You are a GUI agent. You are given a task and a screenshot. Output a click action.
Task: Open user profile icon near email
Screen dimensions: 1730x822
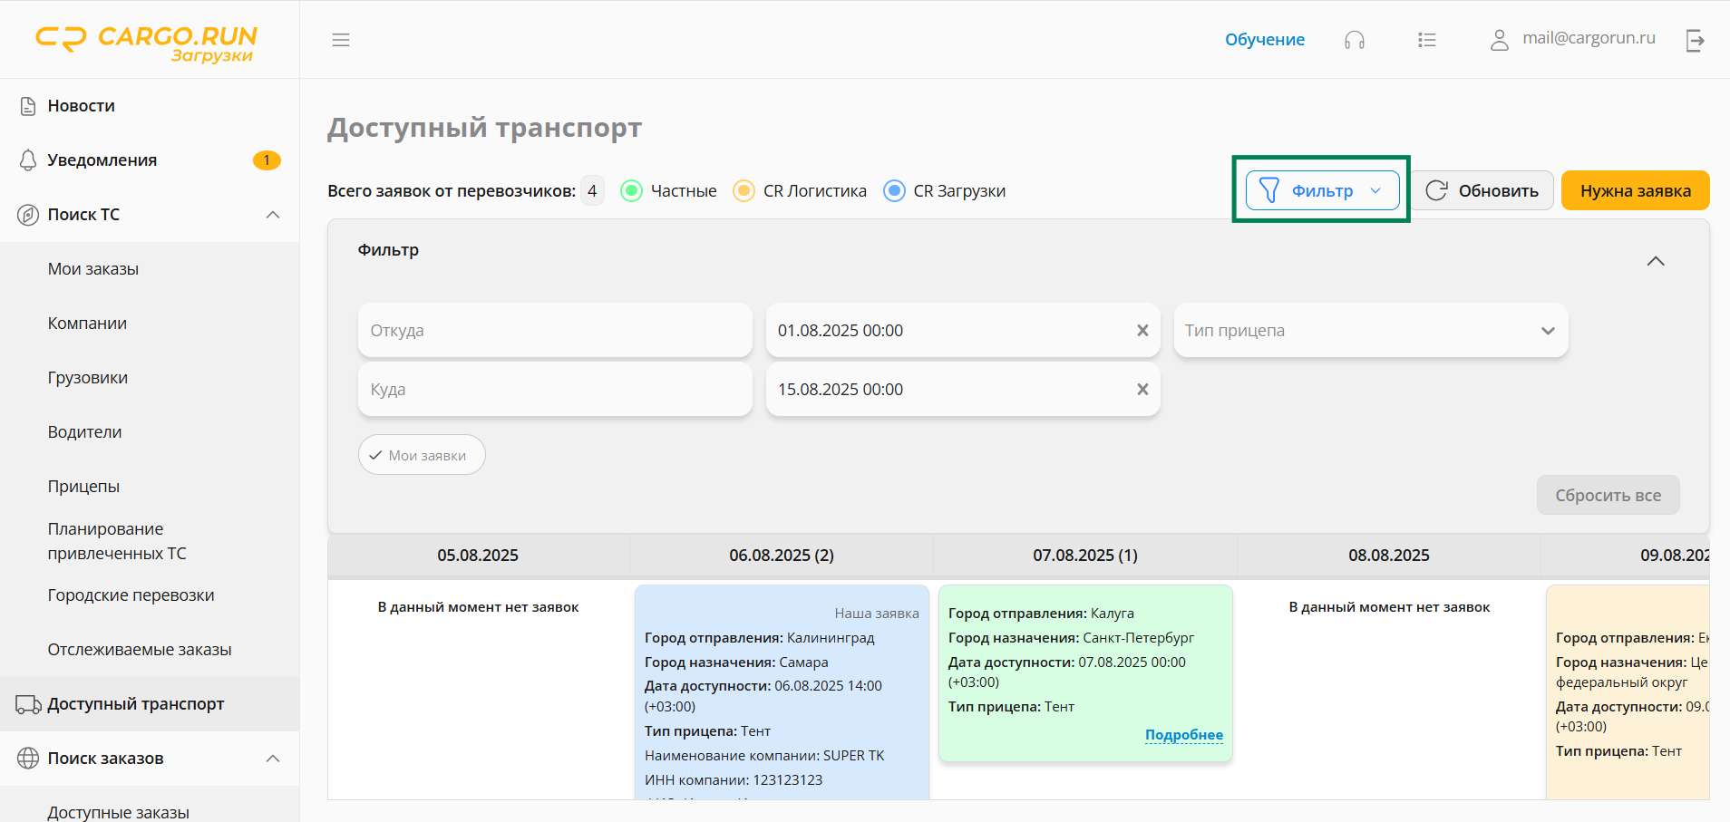[1499, 40]
